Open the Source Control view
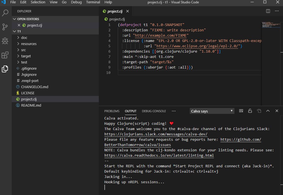This screenshot has width=283, height=195. click(5, 27)
